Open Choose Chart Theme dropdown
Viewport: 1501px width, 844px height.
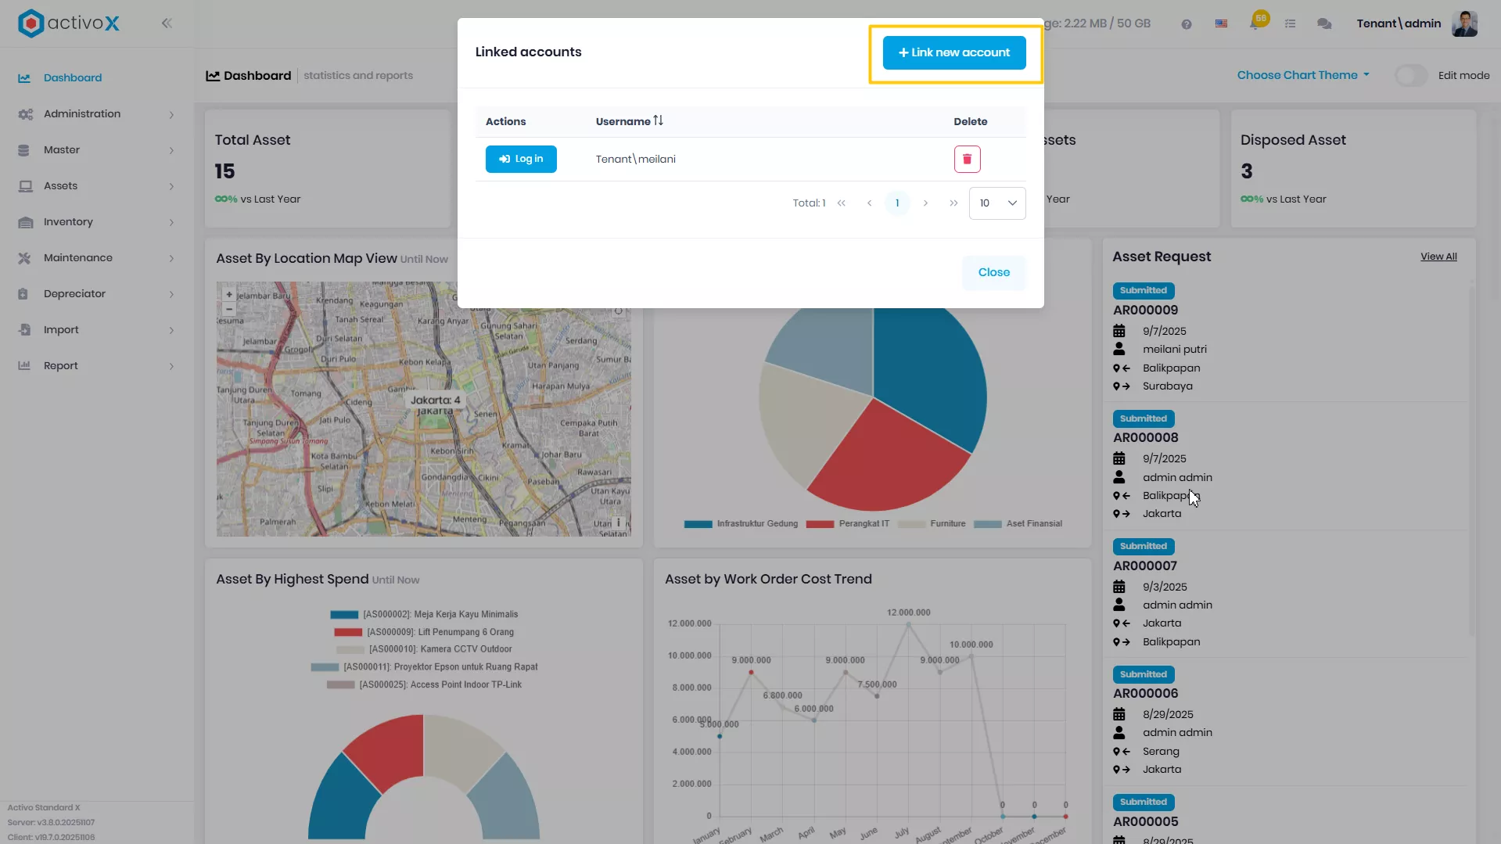(x=1303, y=76)
